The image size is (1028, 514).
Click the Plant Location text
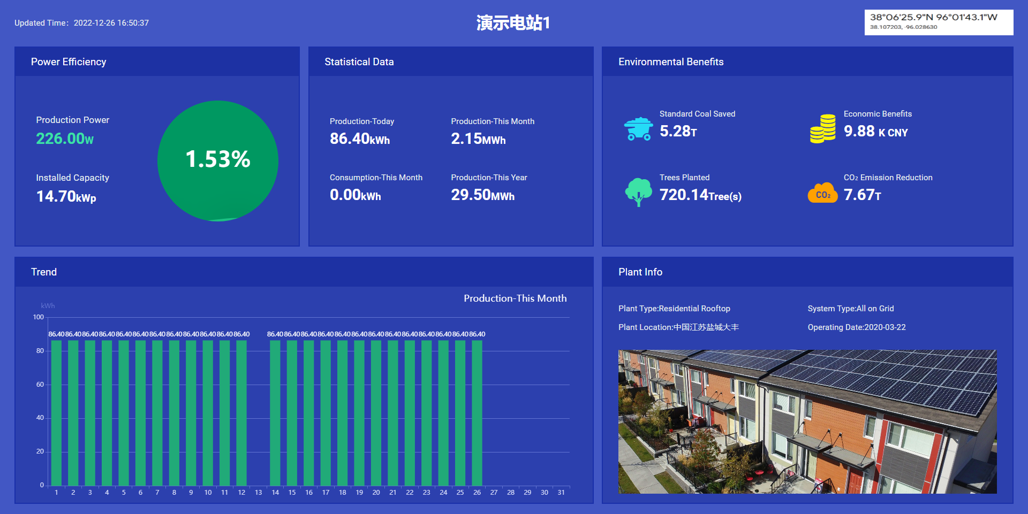point(678,327)
